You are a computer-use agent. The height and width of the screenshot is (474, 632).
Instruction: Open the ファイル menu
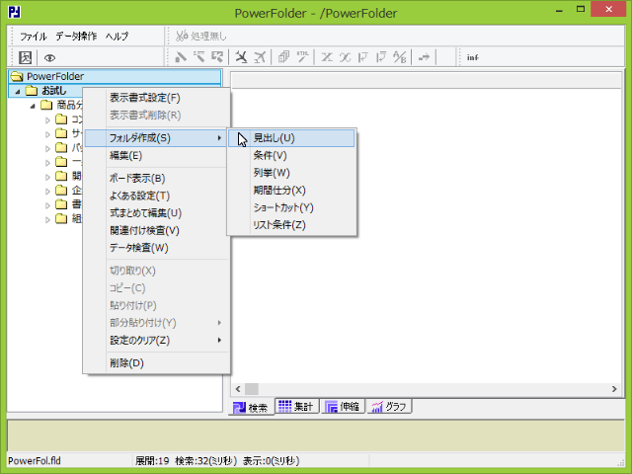pos(33,37)
